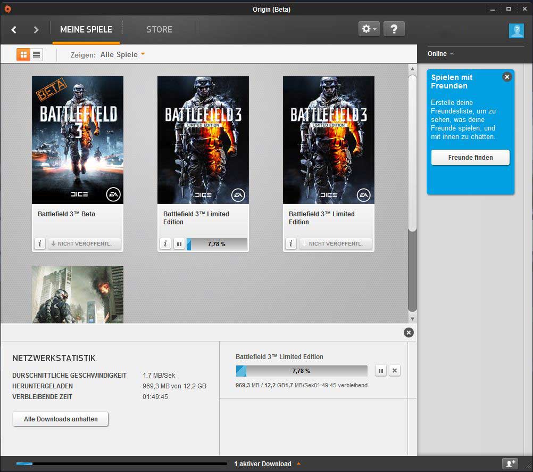Image resolution: width=533 pixels, height=472 pixels.
Task: Show info for downloading Battlefield 3 Limited Edition
Action: click(x=165, y=243)
